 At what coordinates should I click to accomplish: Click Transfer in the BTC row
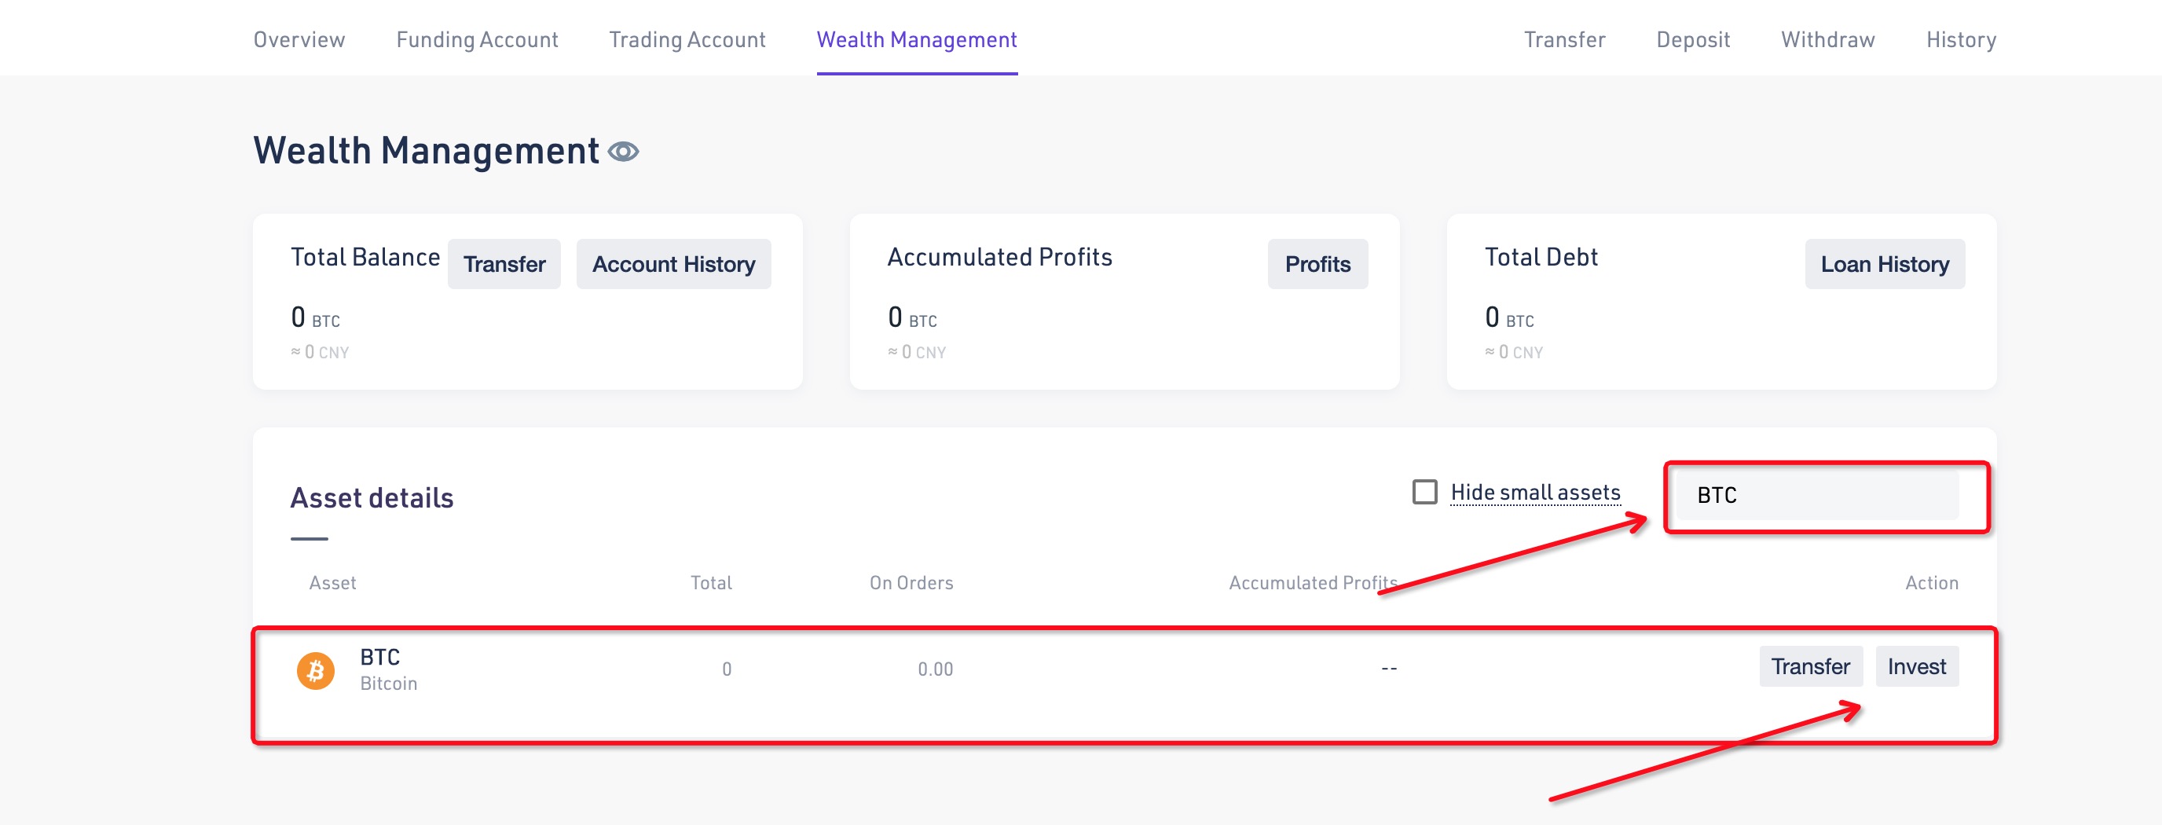pyautogui.click(x=1810, y=666)
